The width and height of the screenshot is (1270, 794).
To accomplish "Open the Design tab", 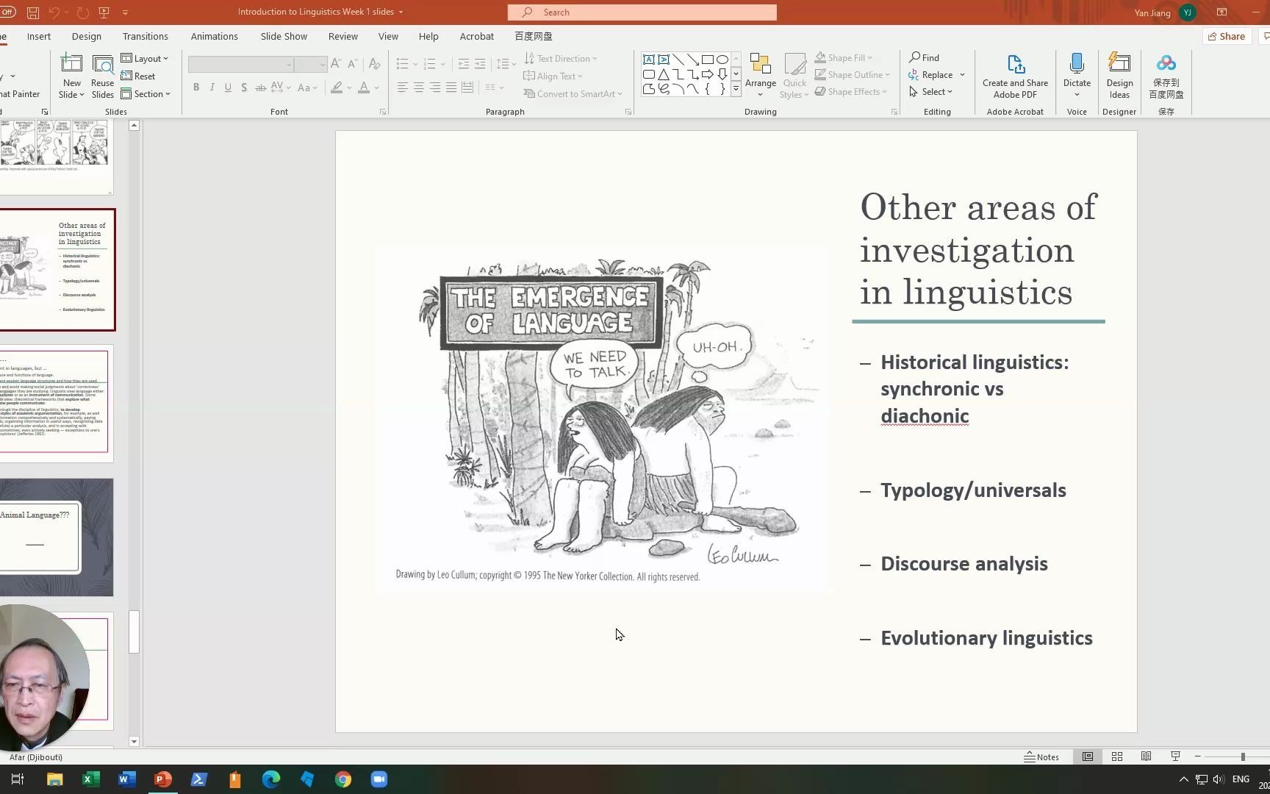I will tap(87, 36).
